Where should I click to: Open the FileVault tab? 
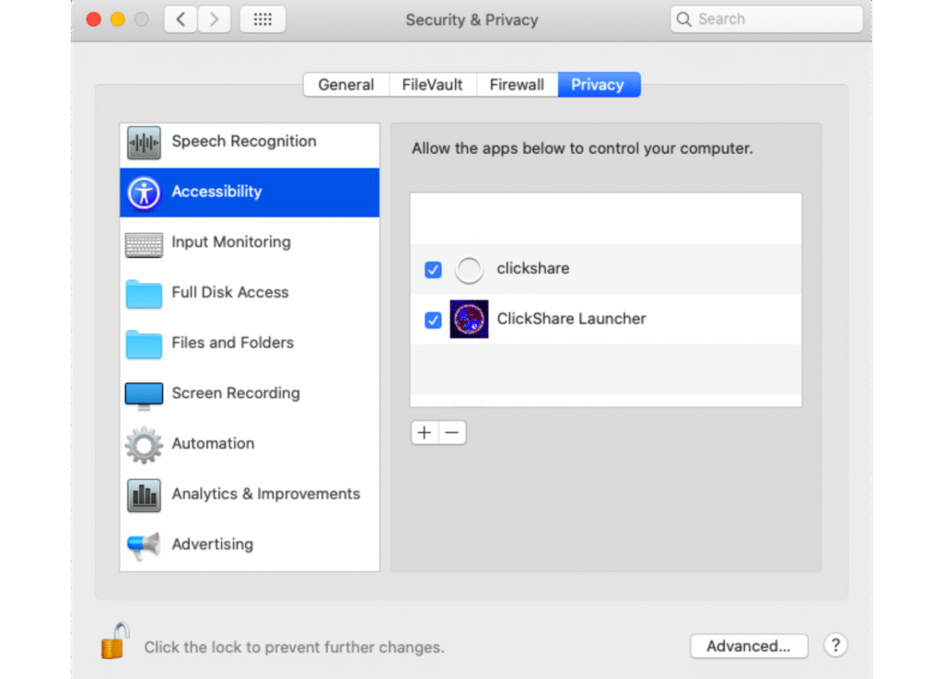tap(433, 85)
